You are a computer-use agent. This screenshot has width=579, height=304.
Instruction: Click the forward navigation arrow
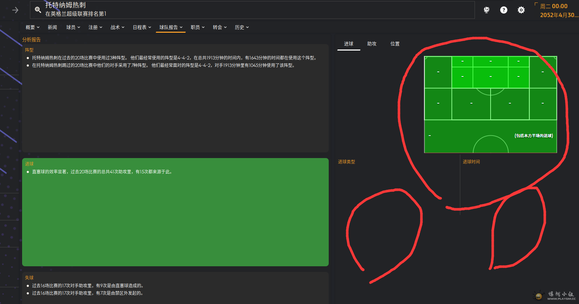point(15,10)
